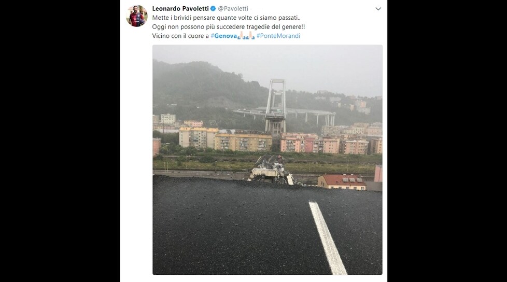Image resolution: width=507 pixels, height=282 pixels.
Task: Open Leonardo Pavoletti's profile avatar
Action: click(137, 16)
